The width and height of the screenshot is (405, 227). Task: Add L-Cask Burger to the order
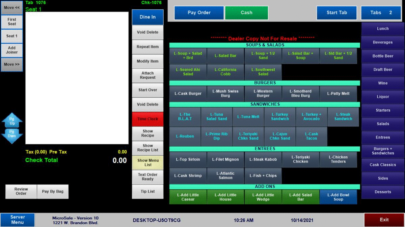click(x=188, y=94)
